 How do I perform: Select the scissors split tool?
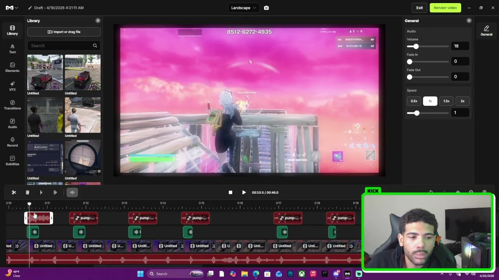pos(14,192)
